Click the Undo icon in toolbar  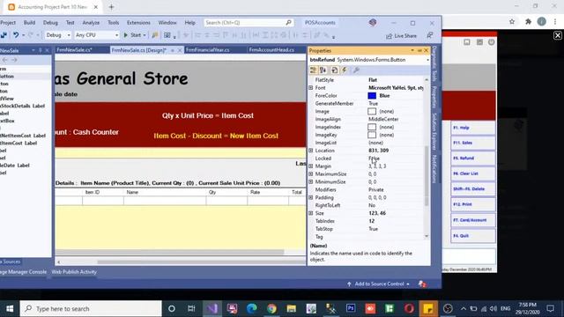click(x=16, y=35)
